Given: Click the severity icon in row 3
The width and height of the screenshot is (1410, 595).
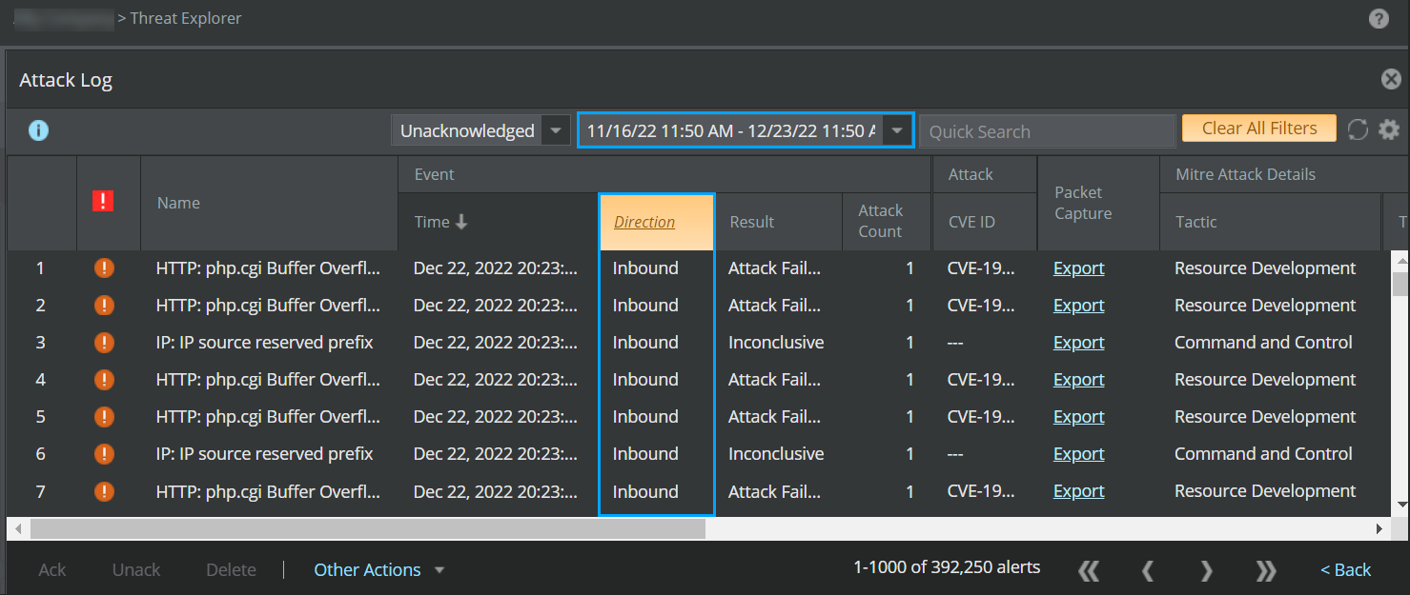Looking at the screenshot, I should point(105,343).
